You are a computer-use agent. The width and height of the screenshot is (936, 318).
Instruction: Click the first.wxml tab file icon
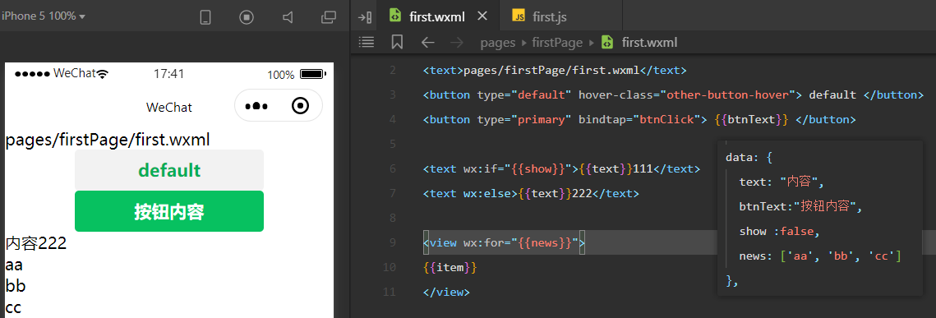pos(394,16)
